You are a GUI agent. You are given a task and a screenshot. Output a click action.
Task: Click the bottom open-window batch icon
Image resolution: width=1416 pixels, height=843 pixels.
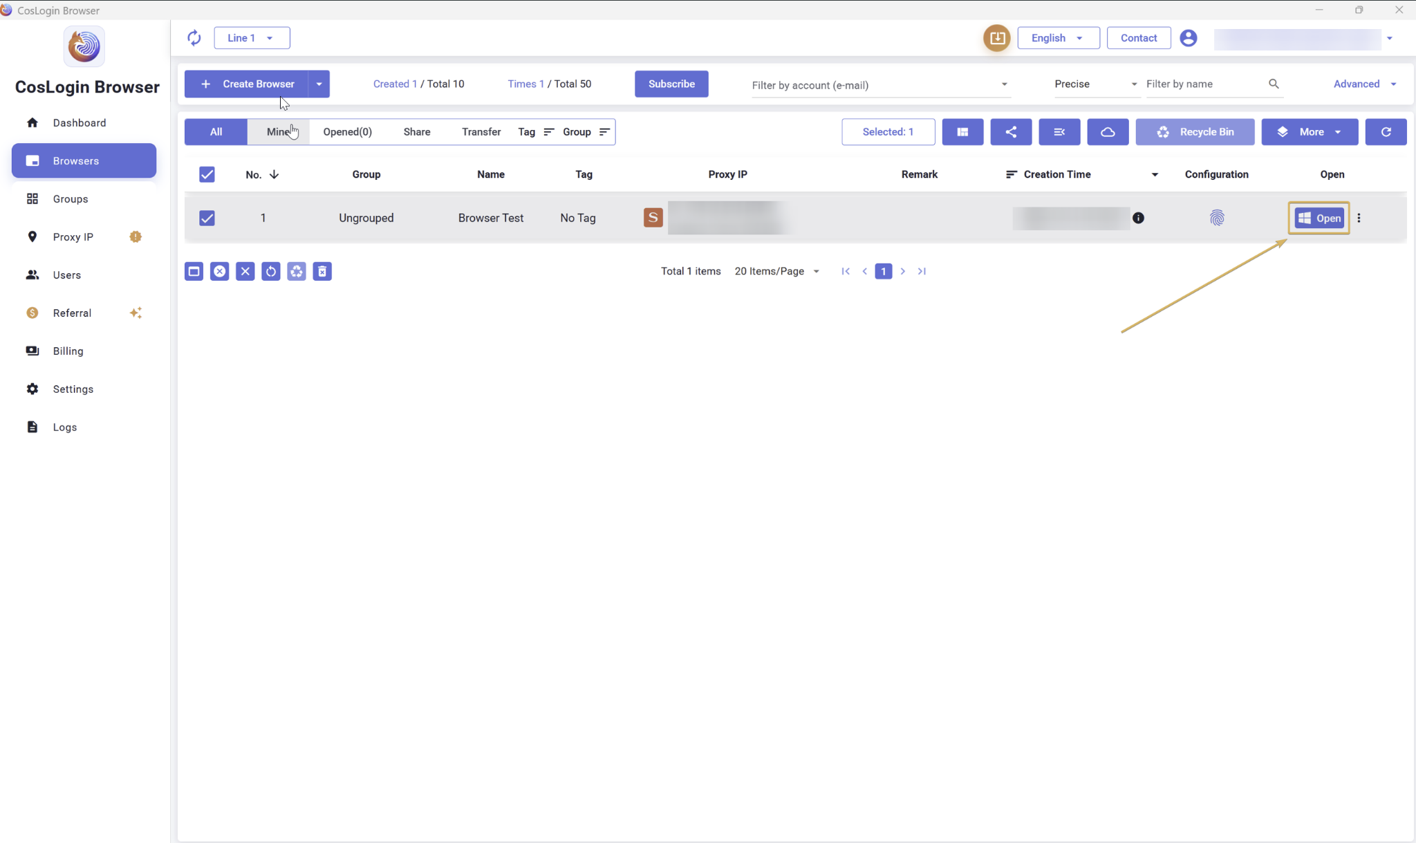[194, 272]
